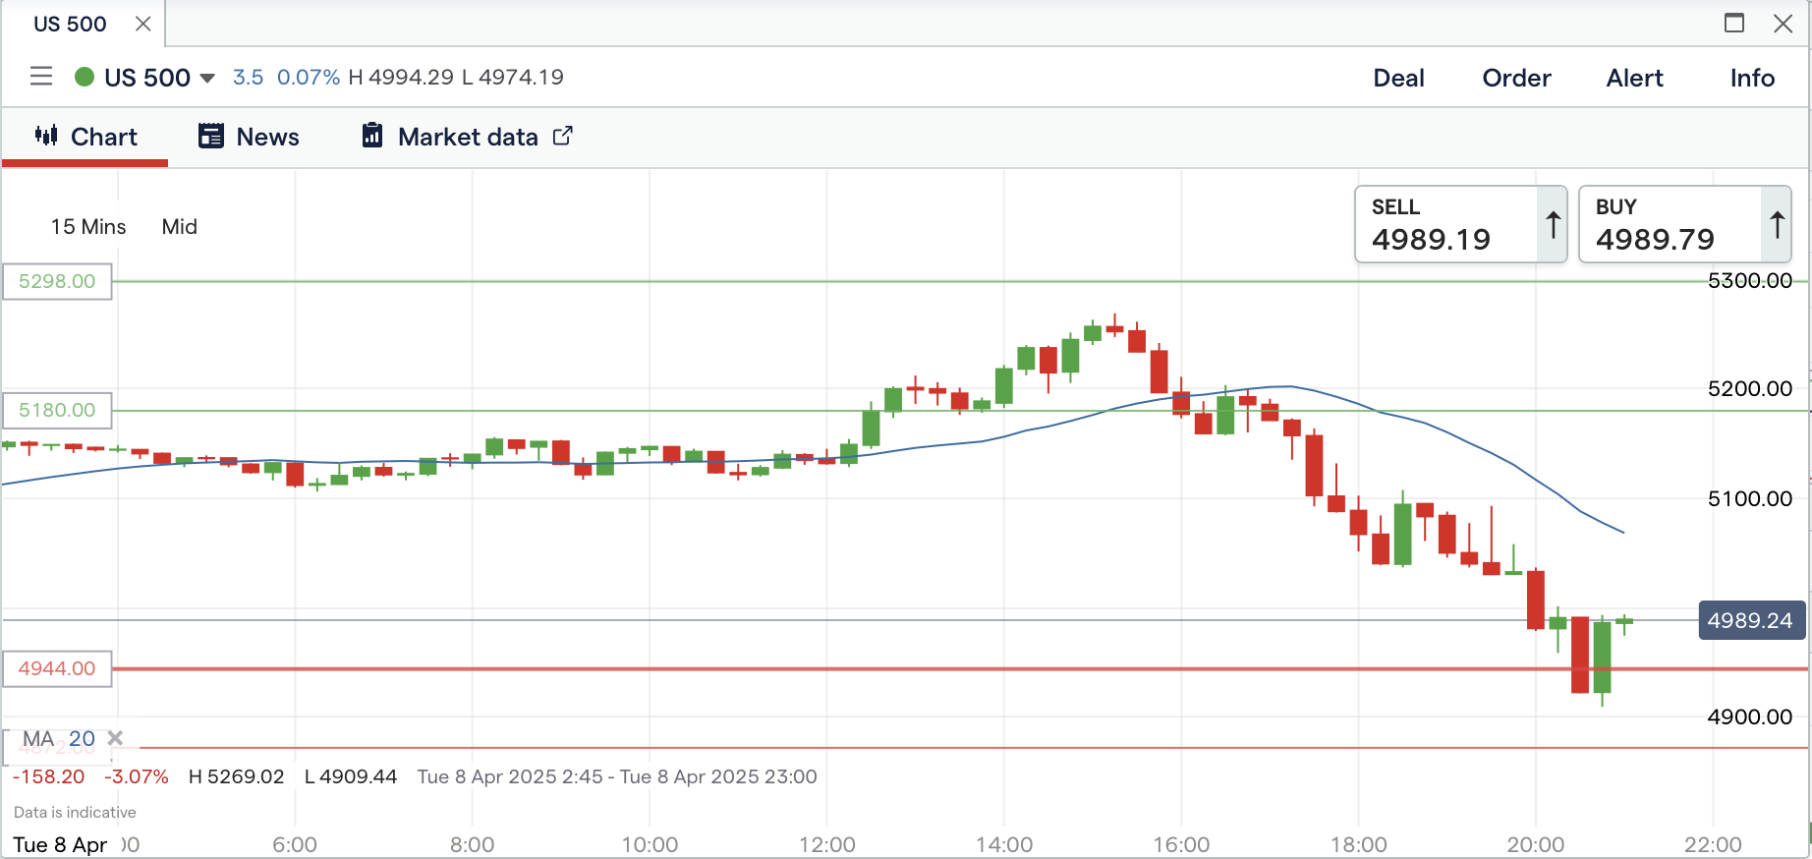The height and width of the screenshot is (859, 1812).
Task: Open Market data external link icon
Action: click(563, 136)
